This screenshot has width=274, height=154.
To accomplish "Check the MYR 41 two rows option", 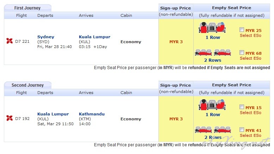I will coord(242,130).
